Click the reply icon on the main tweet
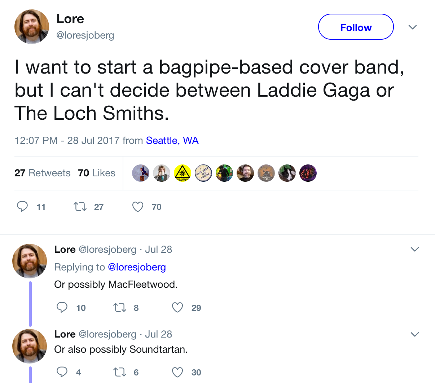 [22, 206]
